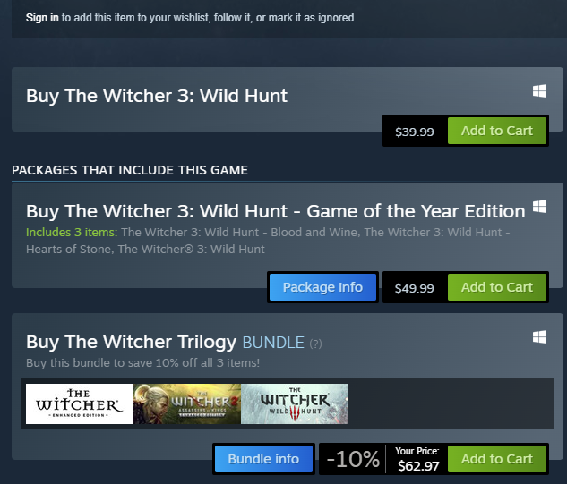Image resolution: width=567 pixels, height=484 pixels.
Task: Click Windows platform icon on Witcher Trilogy bundle
Action: pyautogui.click(x=539, y=337)
